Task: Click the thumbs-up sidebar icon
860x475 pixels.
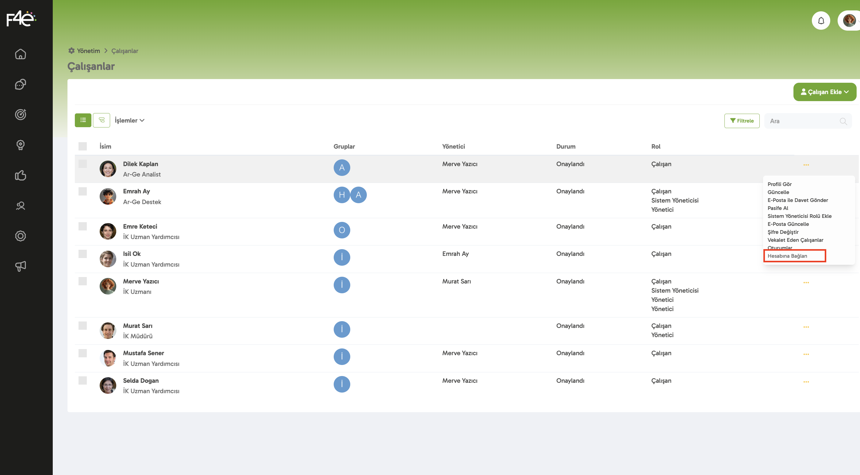Action: 20,176
